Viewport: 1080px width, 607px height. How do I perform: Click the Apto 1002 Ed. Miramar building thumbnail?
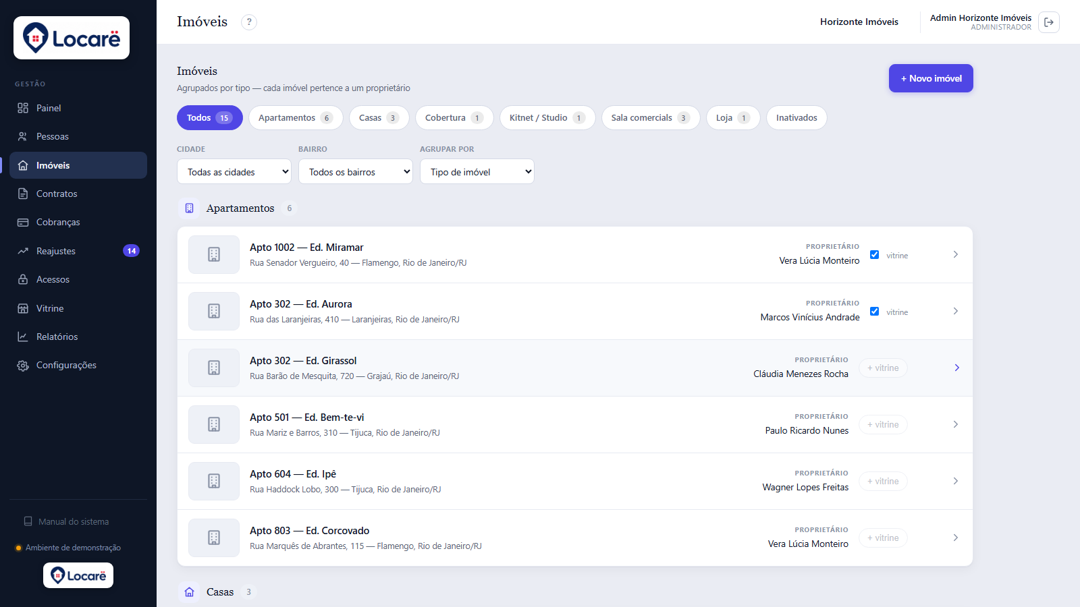coord(214,254)
